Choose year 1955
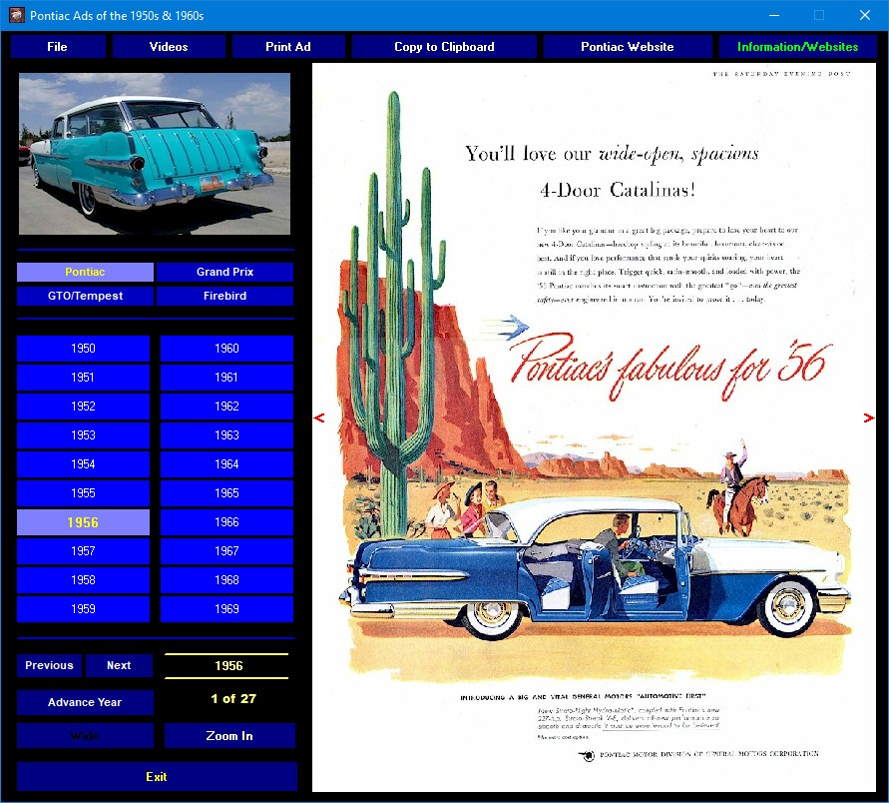 pyautogui.click(x=84, y=493)
